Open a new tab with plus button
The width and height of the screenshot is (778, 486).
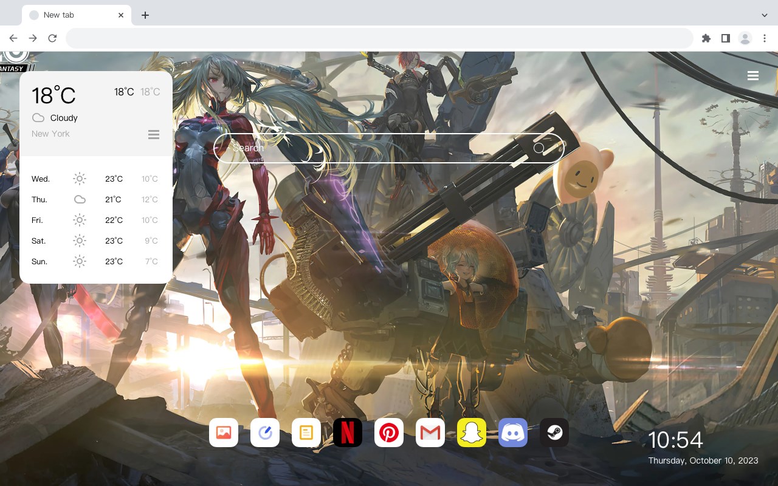tap(145, 15)
